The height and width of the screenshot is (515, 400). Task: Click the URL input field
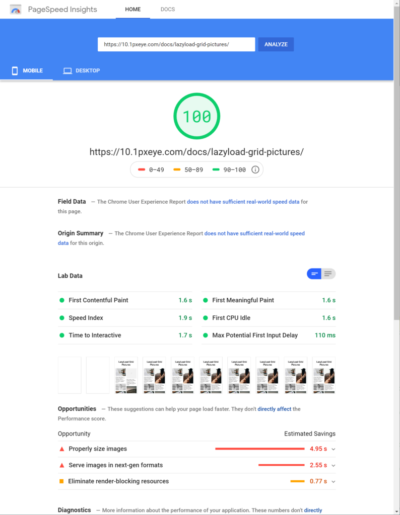[176, 44]
